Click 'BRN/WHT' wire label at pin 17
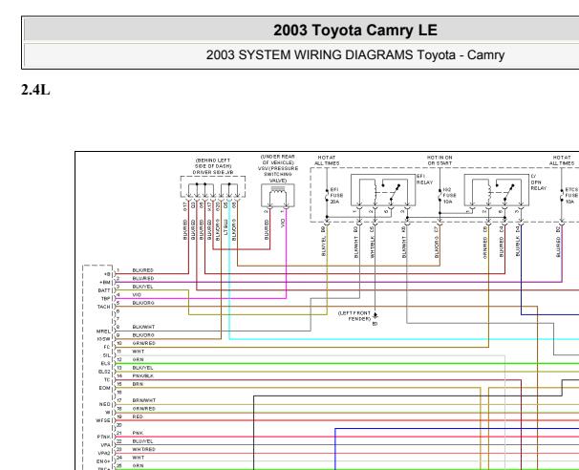Screen dimensions: 579x470 144,400
